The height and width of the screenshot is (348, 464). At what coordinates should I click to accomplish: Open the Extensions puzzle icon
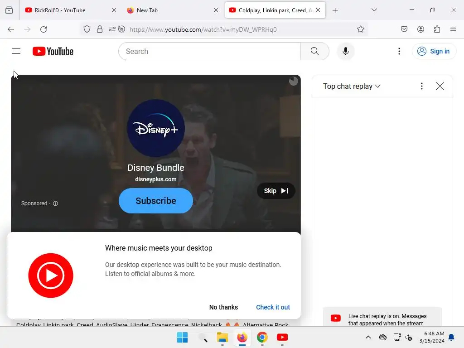[437, 29]
